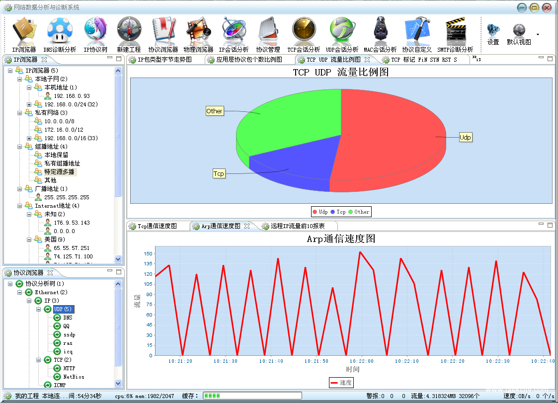Switch to IP包类型字节走势图 tab
Screen dimensions: 558x403
click(x=166, y=60)
